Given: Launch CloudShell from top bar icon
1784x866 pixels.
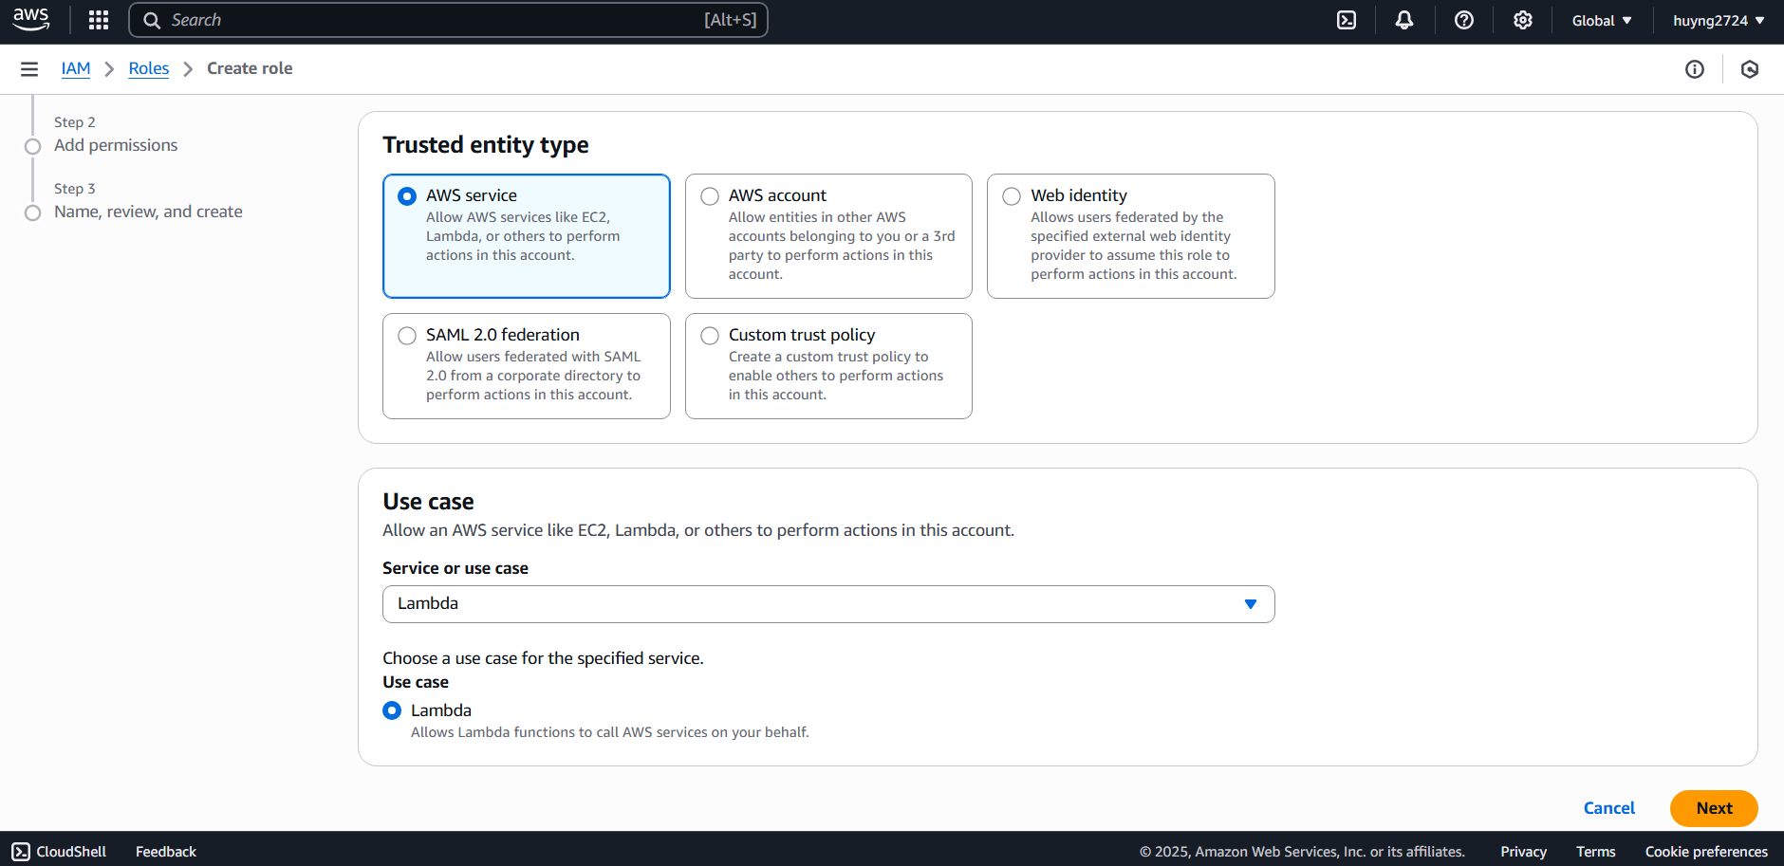Looking at the screenshot, I should click(x=1347, y=20).
